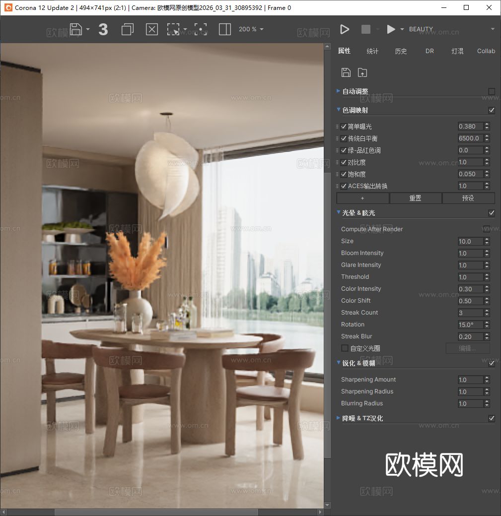
Task: Open the 预设 button
Action: coord(468,198)
